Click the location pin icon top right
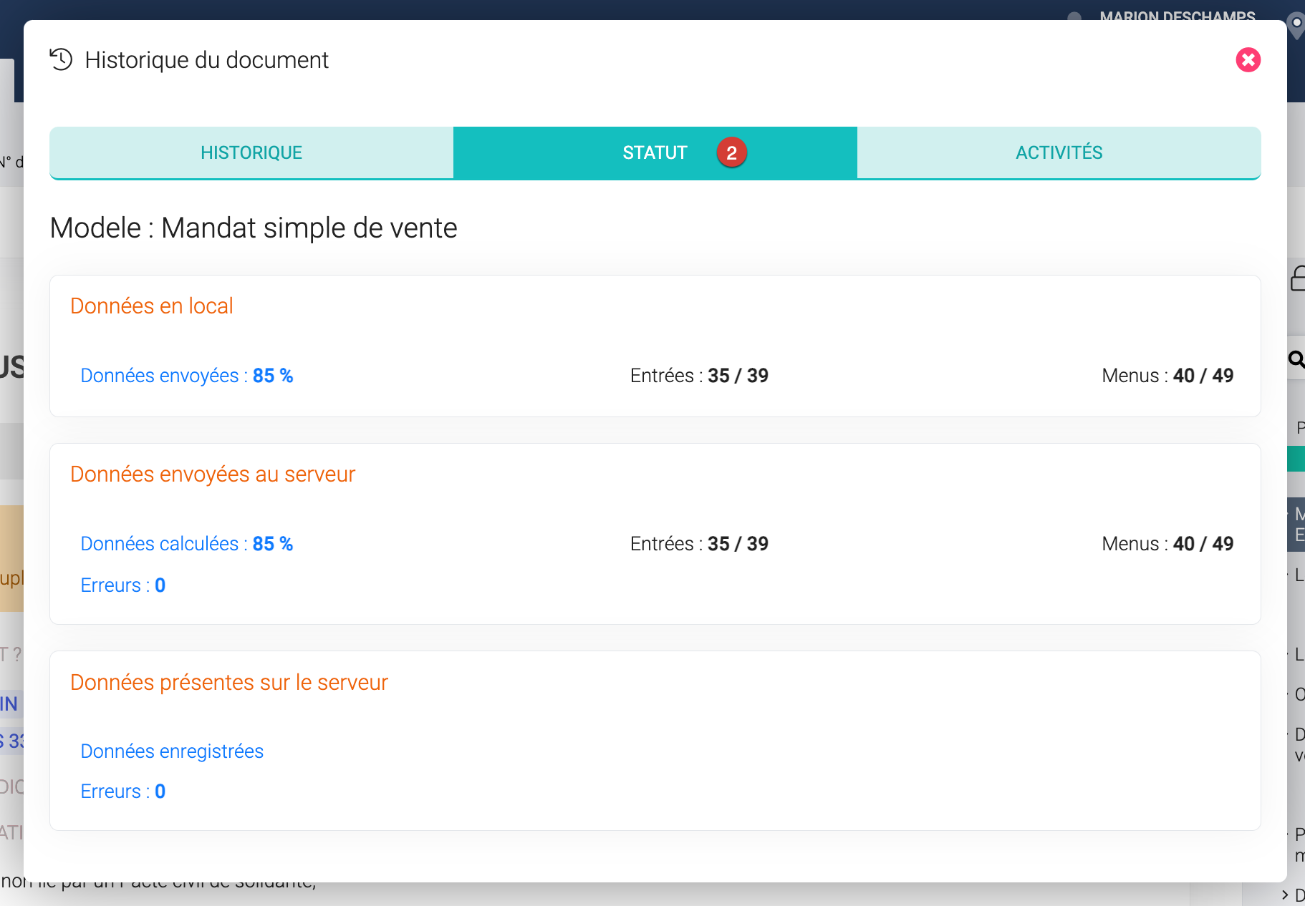 (1296, 24)
